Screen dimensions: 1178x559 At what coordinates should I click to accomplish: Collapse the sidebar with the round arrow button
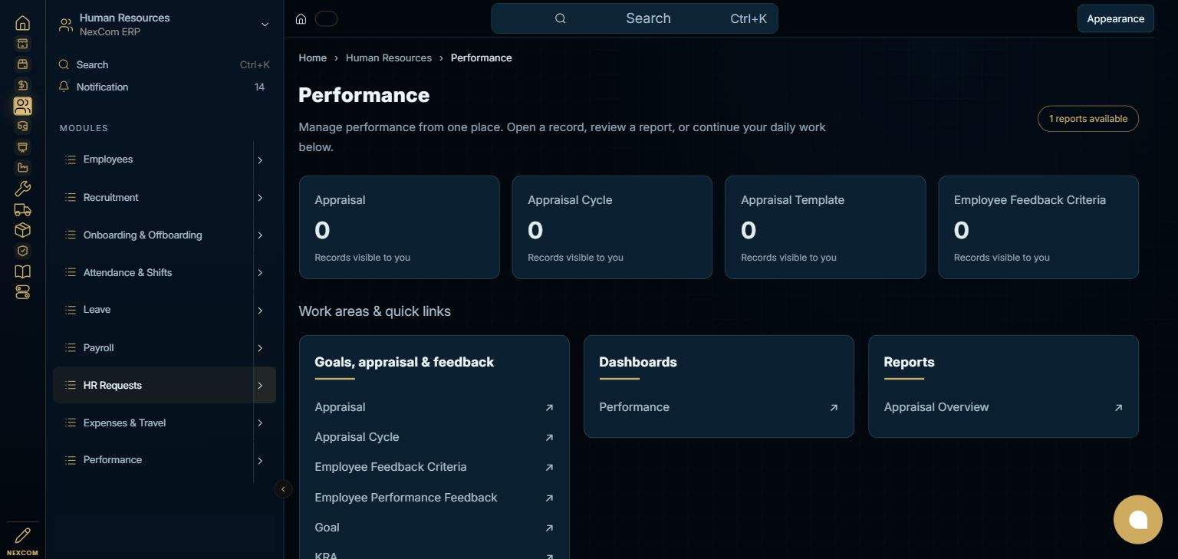283,488
